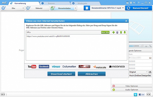This screenshot has height=97, width=153.
Task: Expand the Video Optionen section
Action: [x=132, y=86]
